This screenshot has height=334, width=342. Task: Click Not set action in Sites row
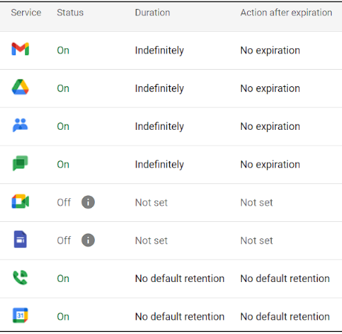[257, 240]
